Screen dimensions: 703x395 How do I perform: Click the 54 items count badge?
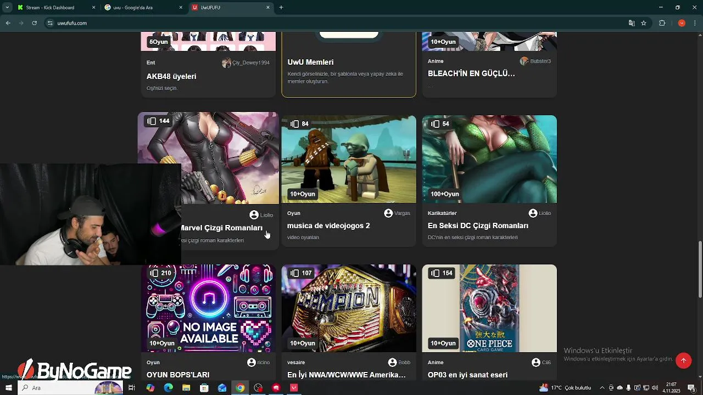(439, 124)
